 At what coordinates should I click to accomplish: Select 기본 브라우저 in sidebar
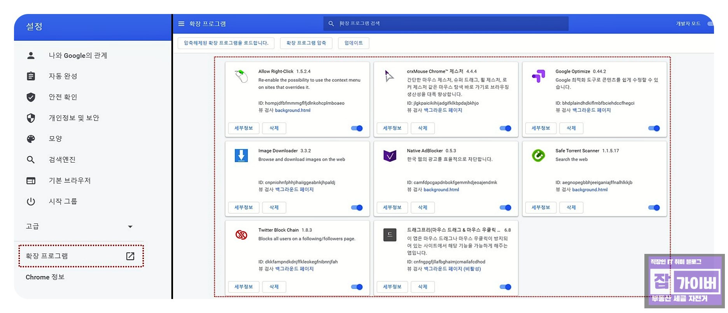pyautogui.click(x=69, y=180)
